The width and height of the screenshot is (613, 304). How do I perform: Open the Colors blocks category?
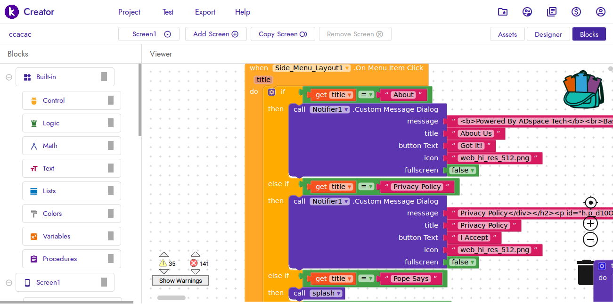[x=72, y=214]
